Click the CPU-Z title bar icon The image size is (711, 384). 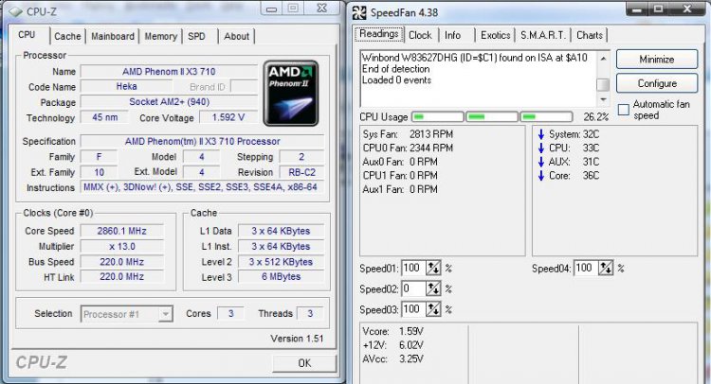[x=15, y=11]
